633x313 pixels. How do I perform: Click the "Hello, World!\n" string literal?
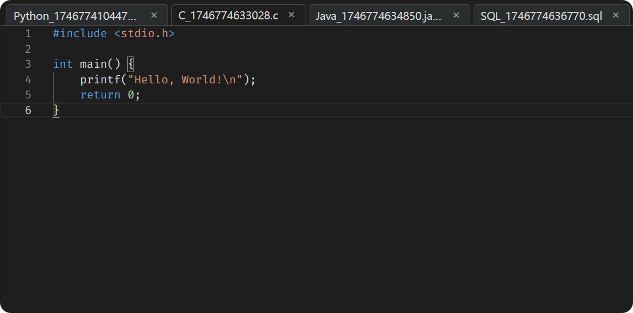(185, 80)
